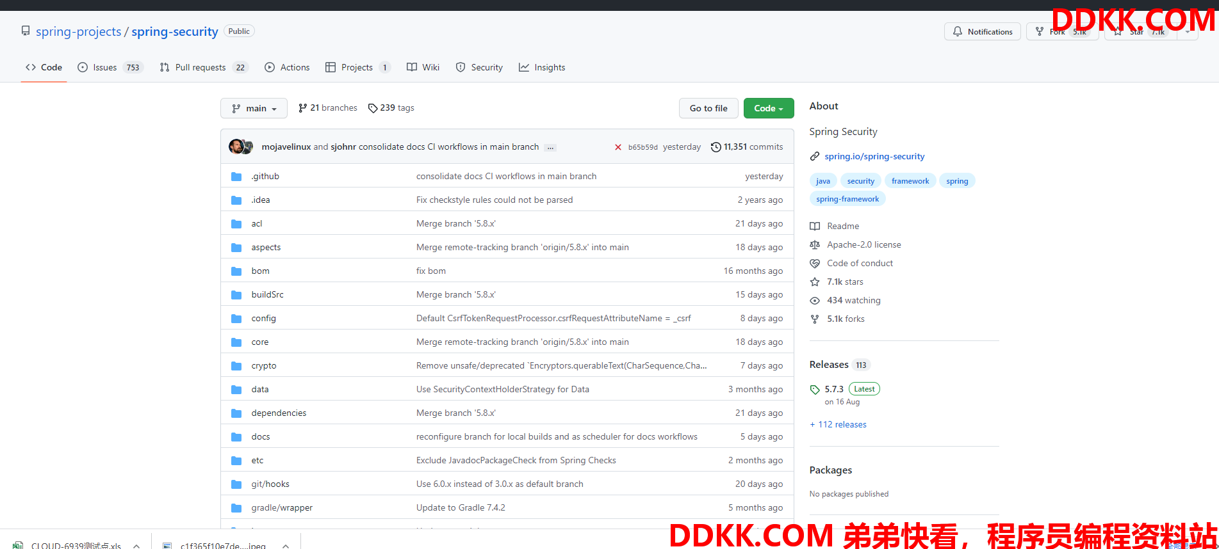Click the fork icon beside 5.1k forks
The image size is (1219, 549).
(815, 319)
